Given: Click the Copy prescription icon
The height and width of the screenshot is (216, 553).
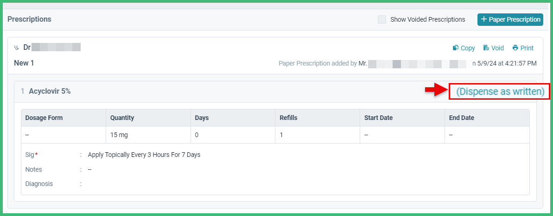Looking at the screenshot, I should (x=456, y=48).
